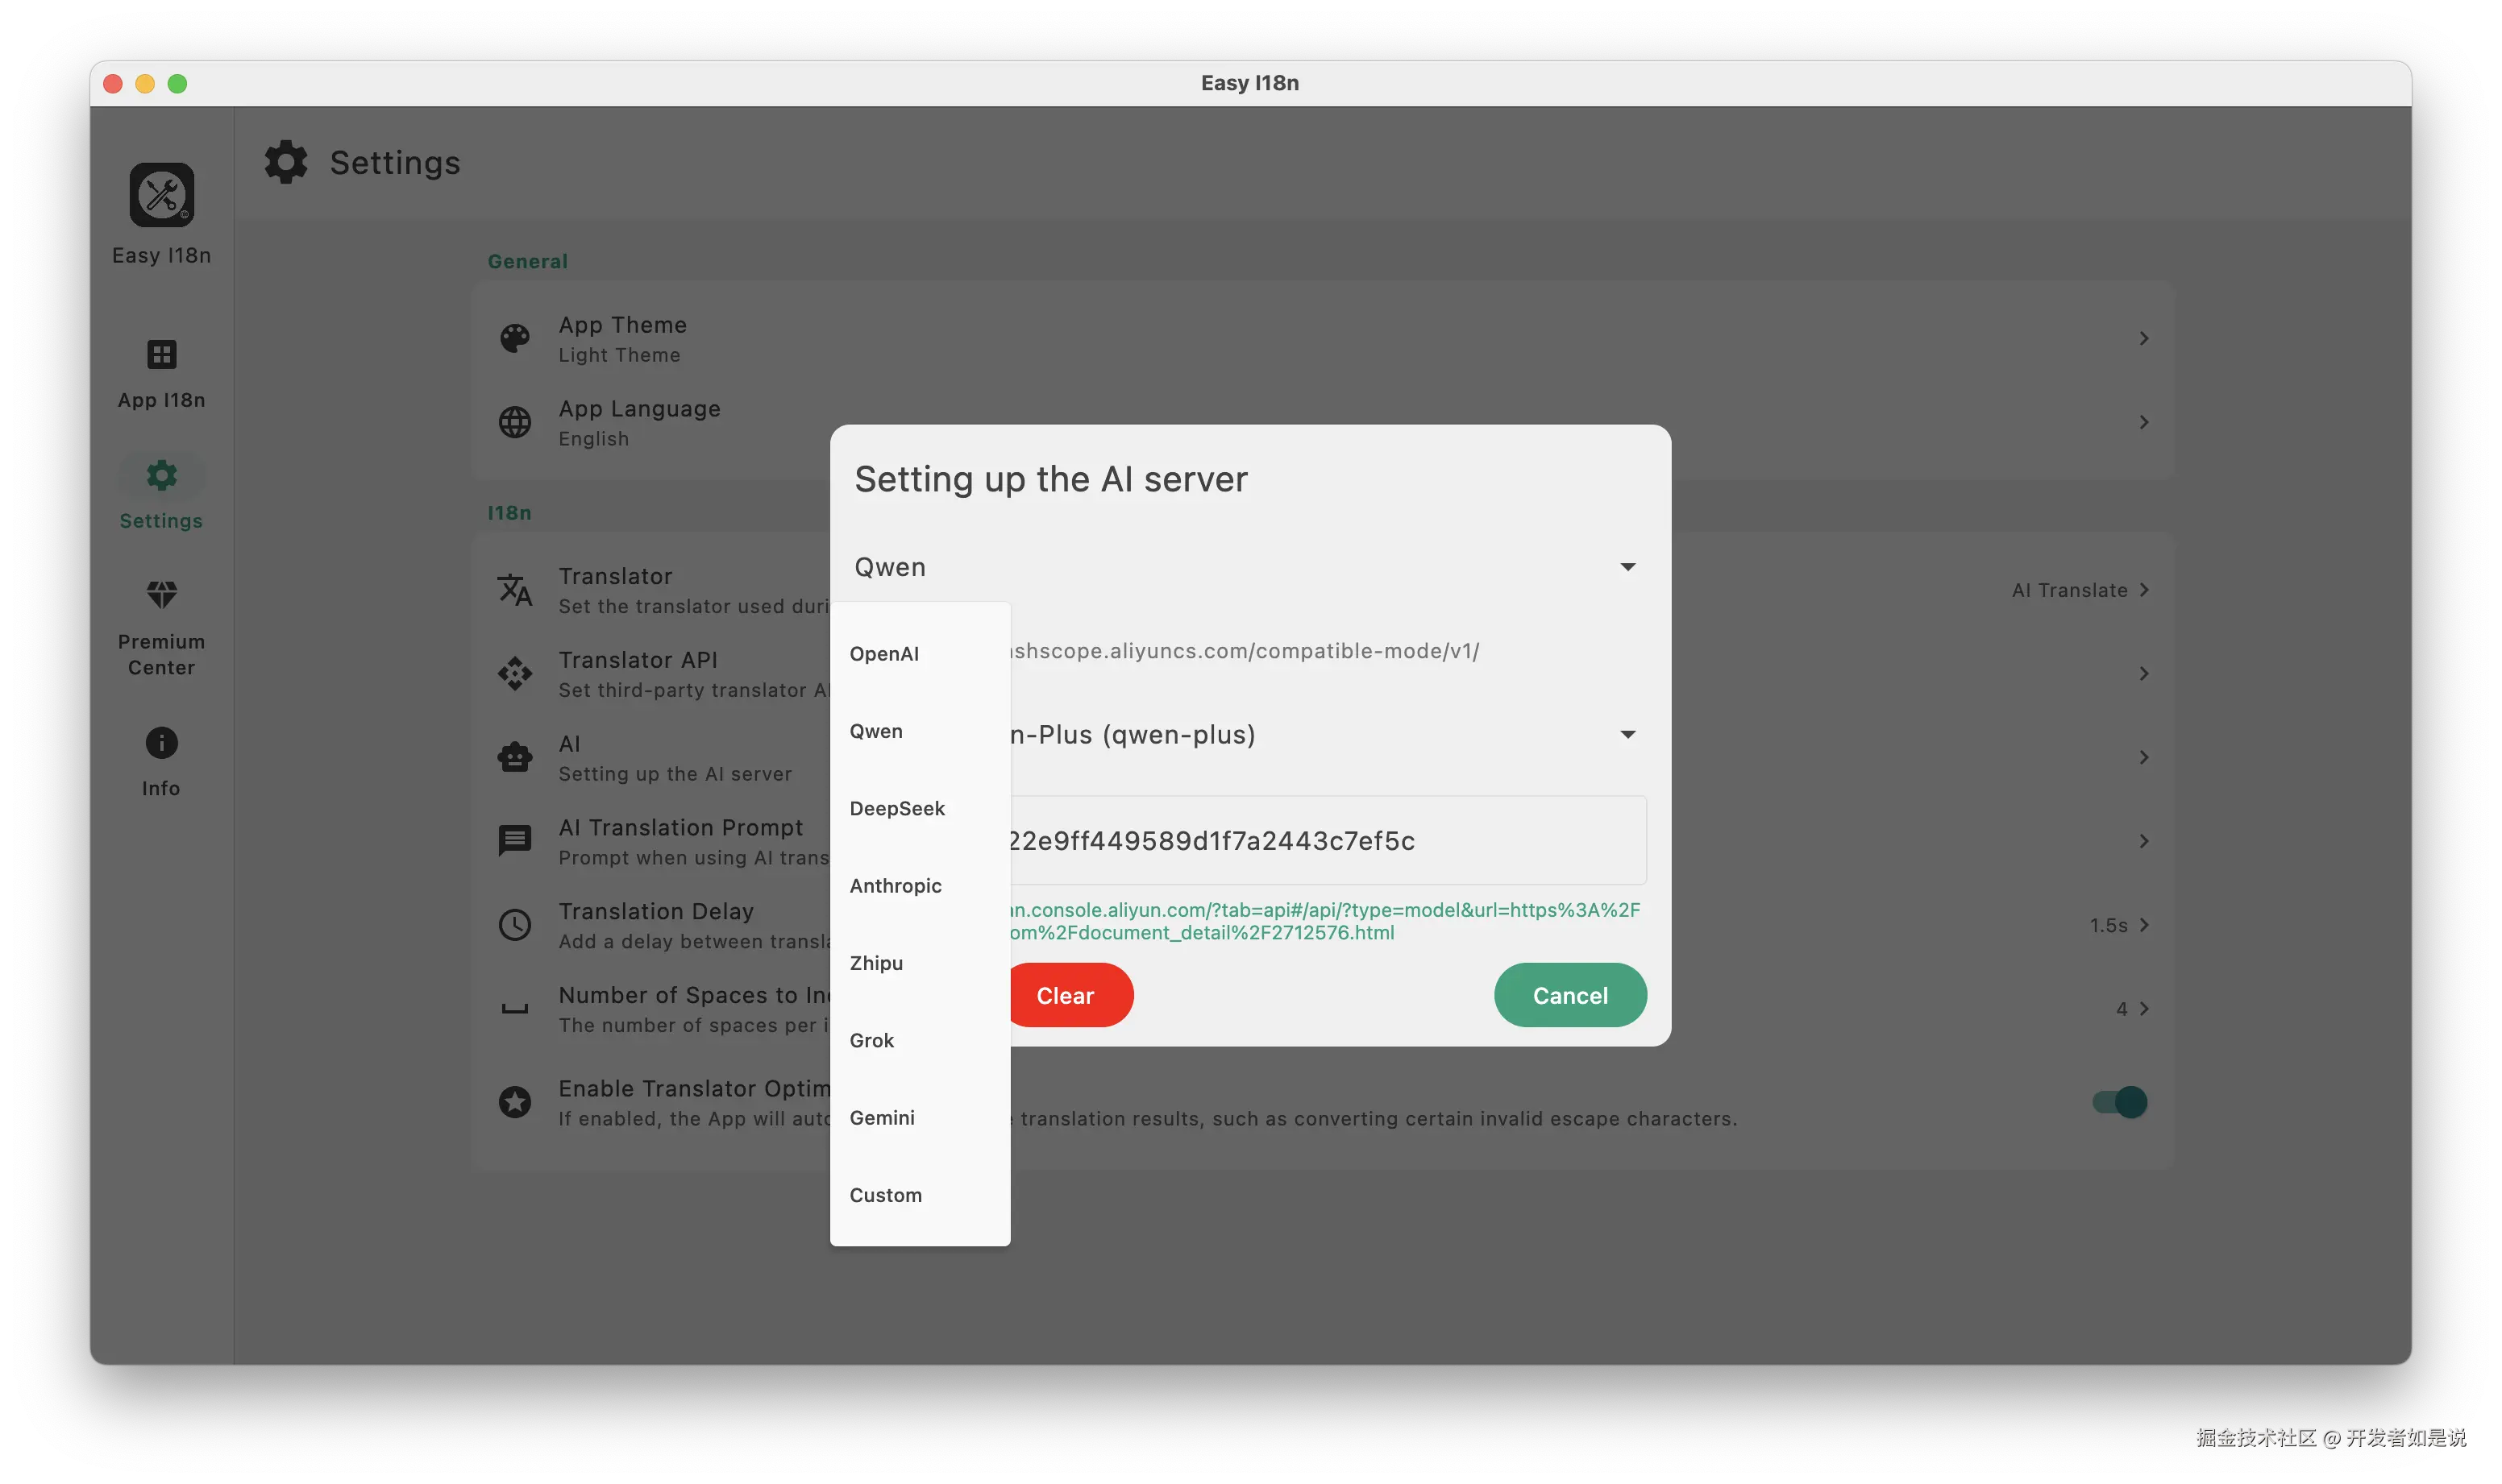Select Custom from the provider list
The width and height of the screenshot is (2502, 1484).
[x=887, y=1194]
